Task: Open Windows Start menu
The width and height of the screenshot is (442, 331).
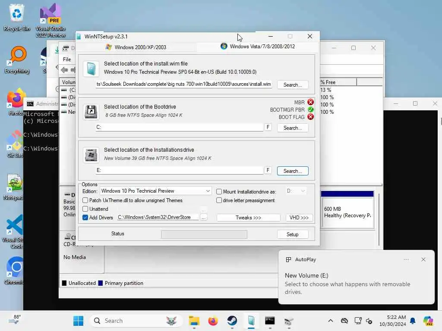Action: coord(78,321)
